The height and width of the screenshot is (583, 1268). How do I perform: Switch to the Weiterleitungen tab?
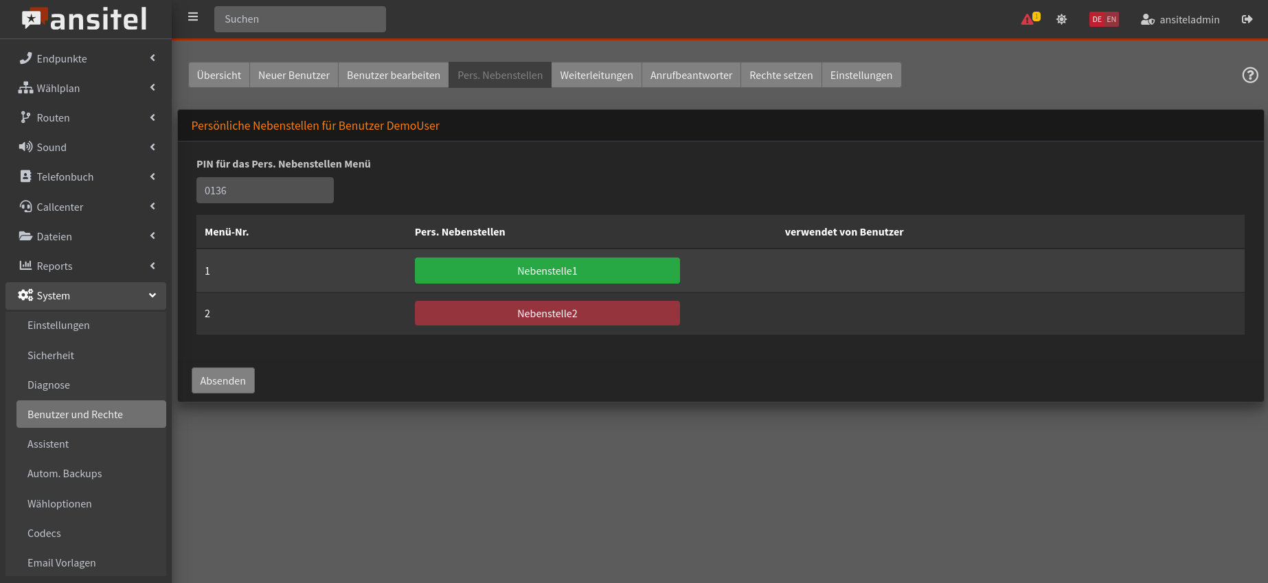click(x=596, y=75)
